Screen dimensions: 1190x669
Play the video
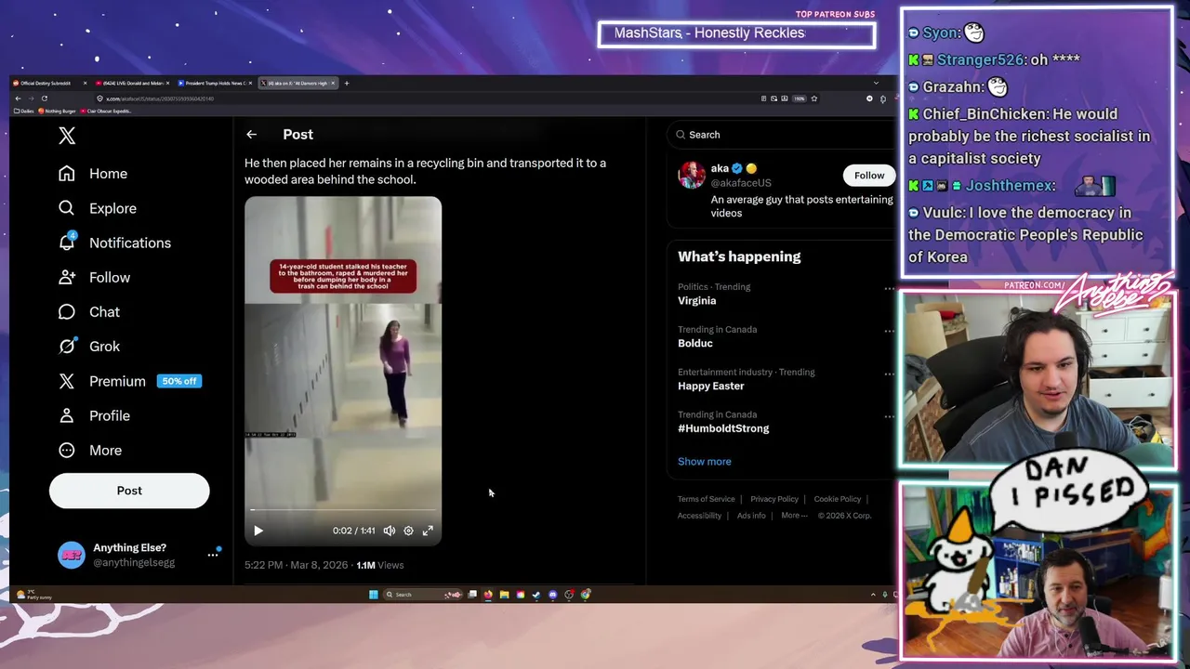click(x=258, y=531)
